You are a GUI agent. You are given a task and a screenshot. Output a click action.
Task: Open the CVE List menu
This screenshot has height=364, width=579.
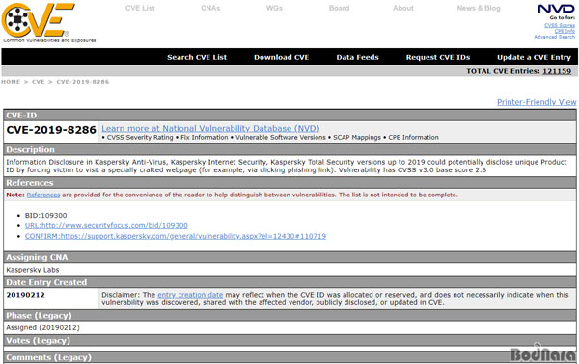click(x=140, y=8)
